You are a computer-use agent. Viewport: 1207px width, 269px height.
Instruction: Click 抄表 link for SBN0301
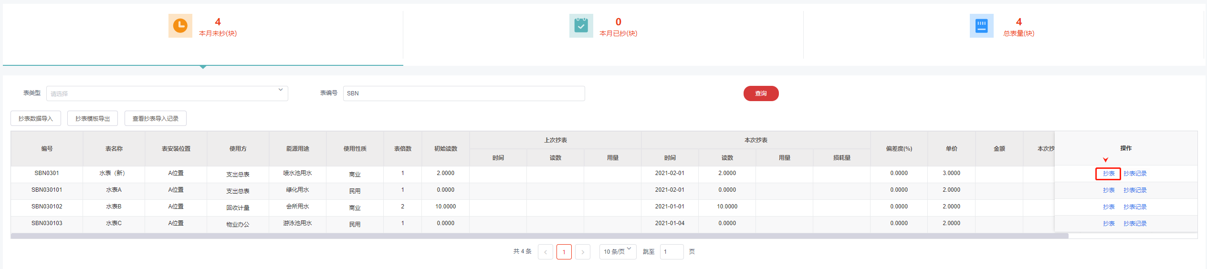[1108, 174]
